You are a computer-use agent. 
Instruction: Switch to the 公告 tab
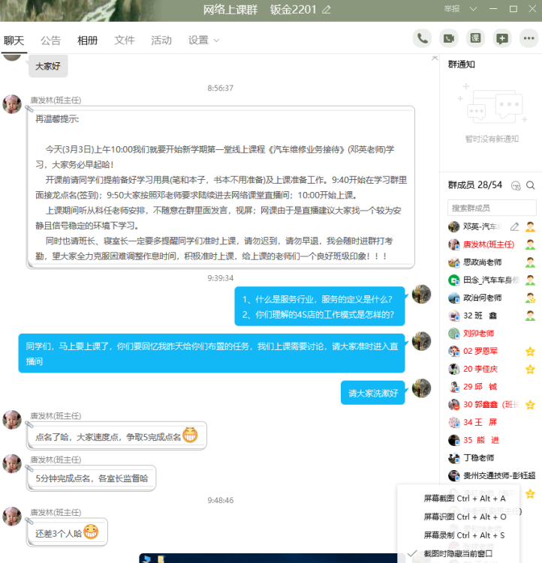pos(51,40)
